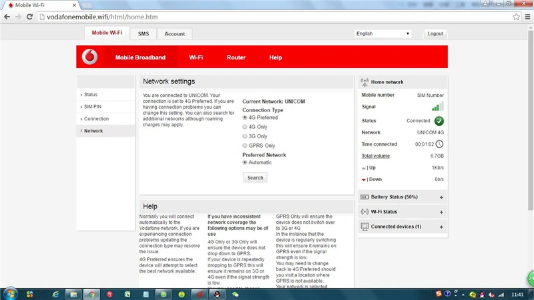
Task: Close the Mobile Wi-Fi browser tab
Action: pyautogui.click(x=74, y=5)
